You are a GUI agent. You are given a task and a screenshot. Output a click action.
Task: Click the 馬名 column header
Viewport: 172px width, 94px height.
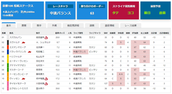11,33
